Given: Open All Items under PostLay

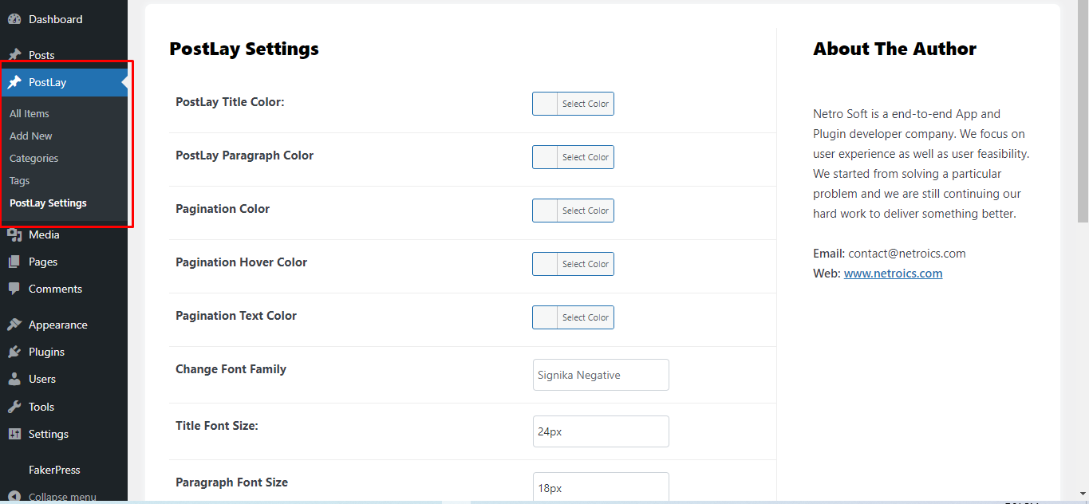Looking at the screenshot, I should (x=30, y=113).
